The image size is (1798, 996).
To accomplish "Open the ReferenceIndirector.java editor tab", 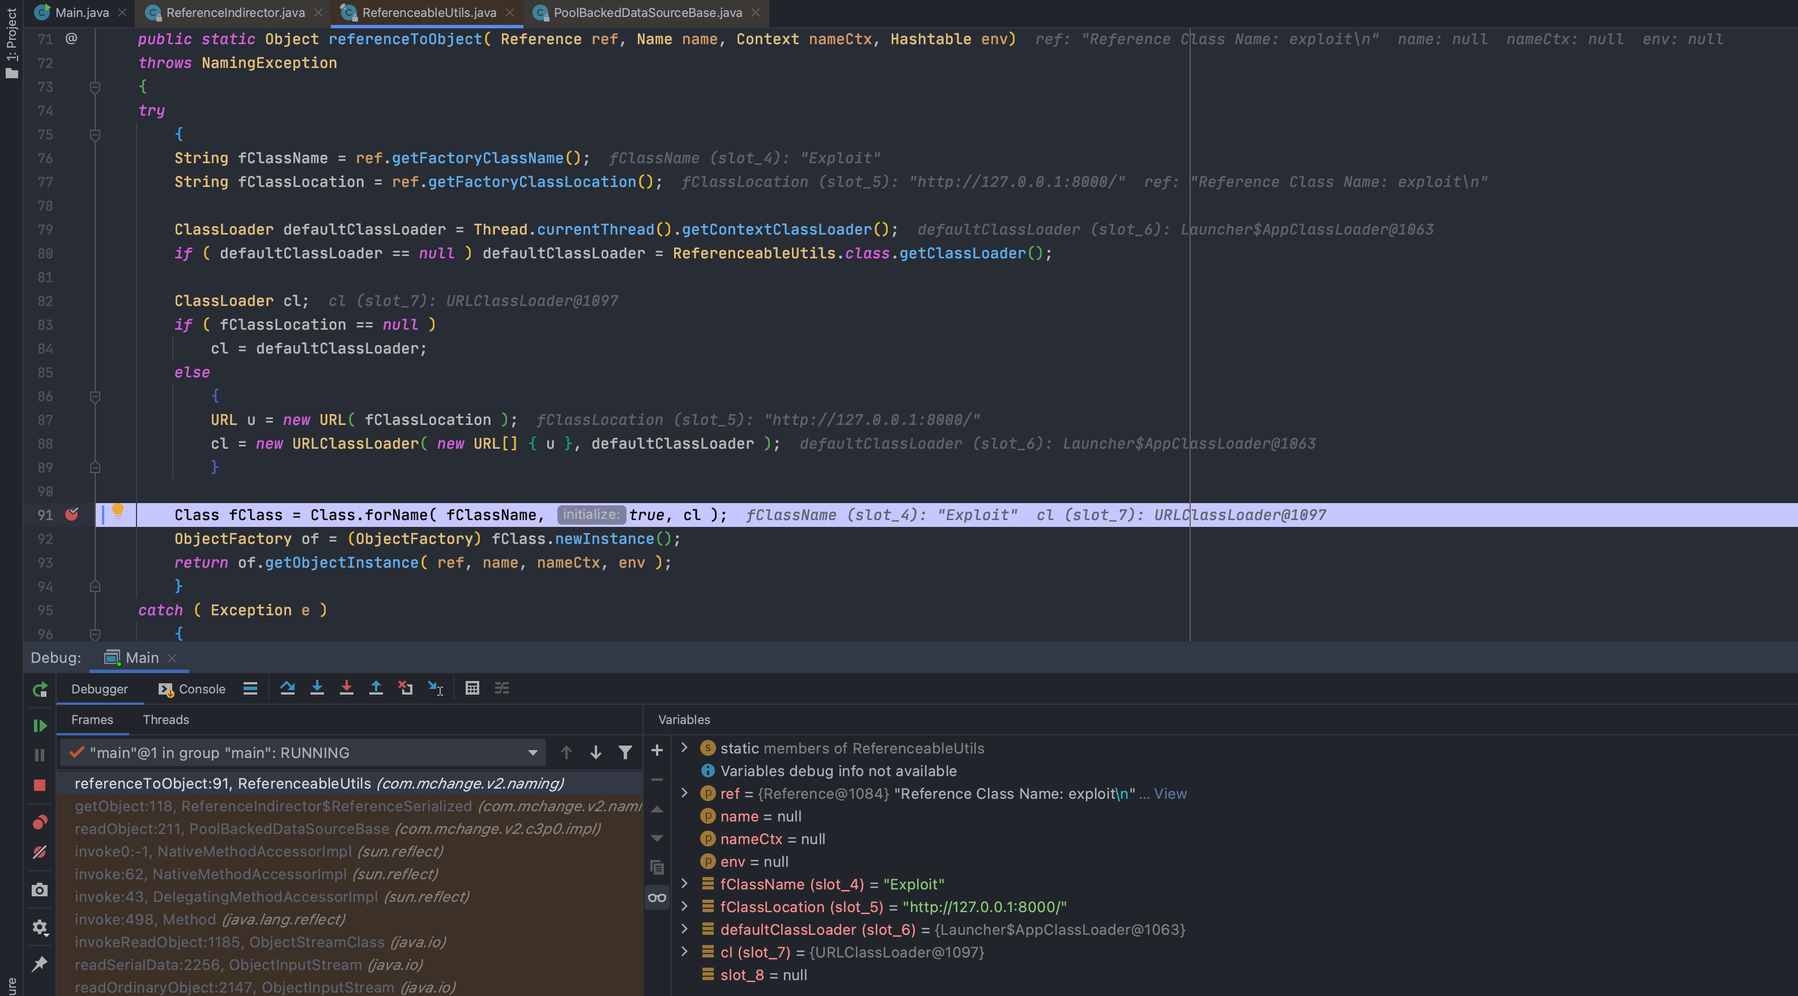I will [x=235, y=12].
